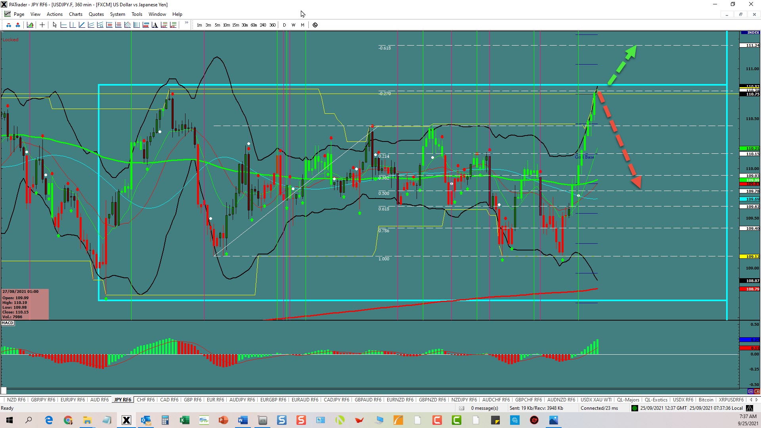Open Word from the taskbar

coord(243,420)
